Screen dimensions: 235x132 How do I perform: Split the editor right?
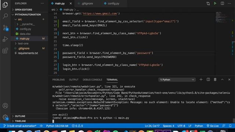pyautogui.click(x=222, y=3)
